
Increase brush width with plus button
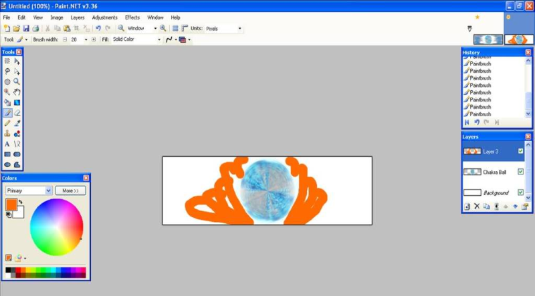pyautogui.click(x=94, y=39)
